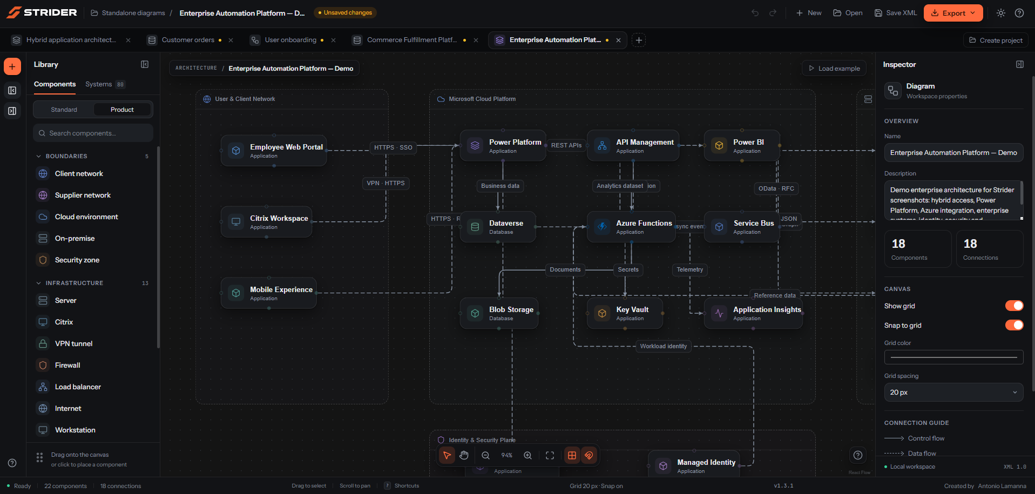Click the Strider logo

42,12
